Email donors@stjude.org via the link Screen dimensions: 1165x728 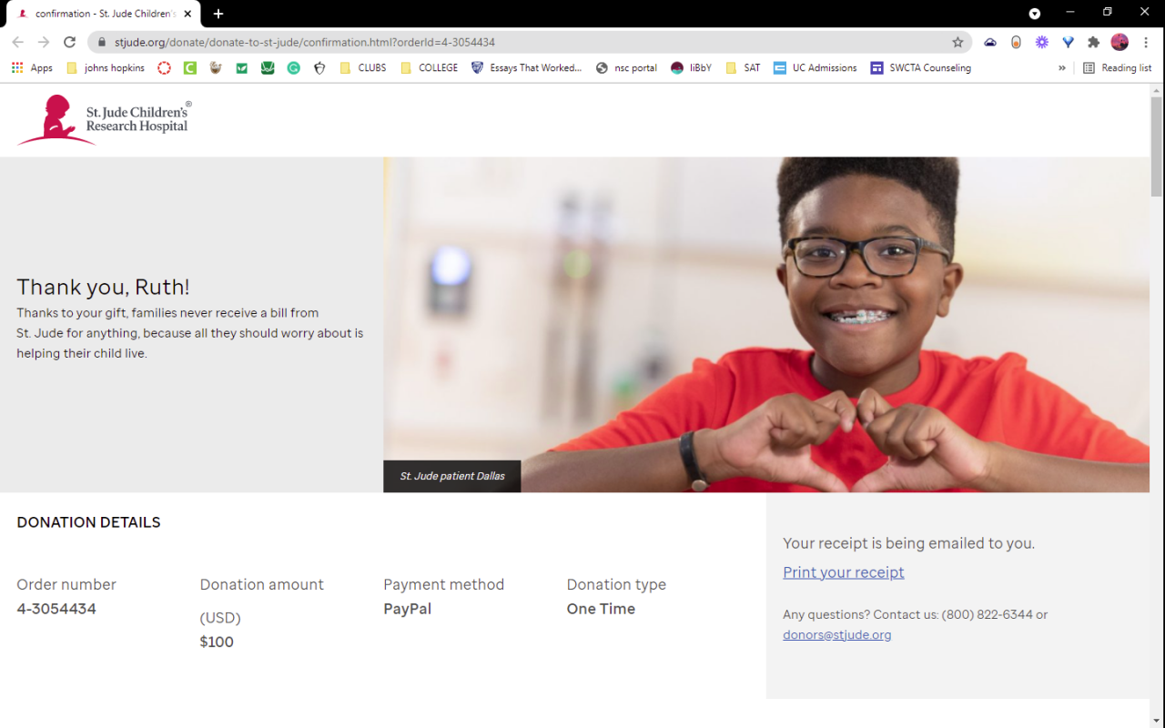pyautogui.click(x=837, y=635)
